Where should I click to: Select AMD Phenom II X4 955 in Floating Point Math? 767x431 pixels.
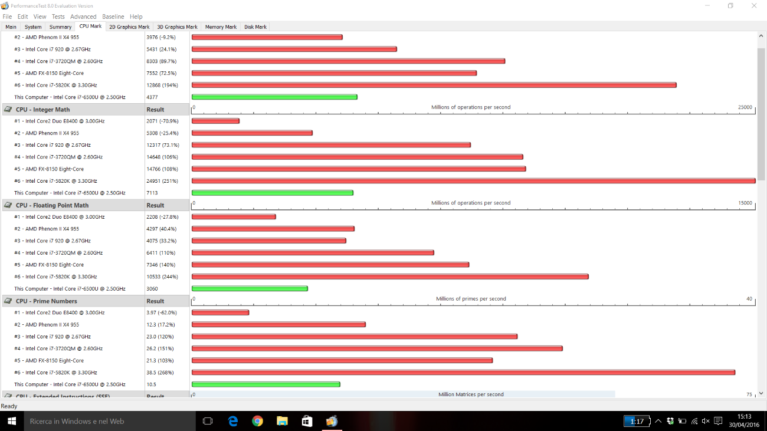(x=46, y=229)
